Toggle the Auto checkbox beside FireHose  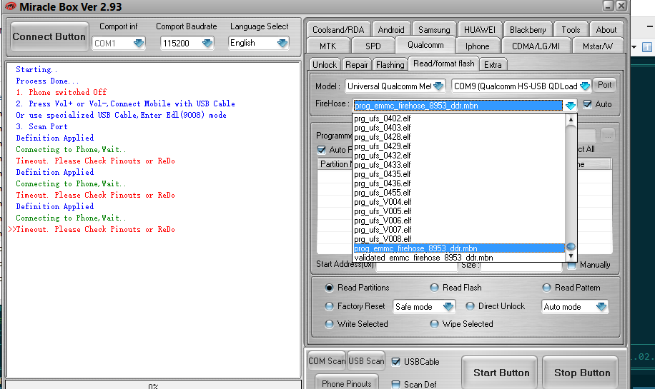point(588,104)
